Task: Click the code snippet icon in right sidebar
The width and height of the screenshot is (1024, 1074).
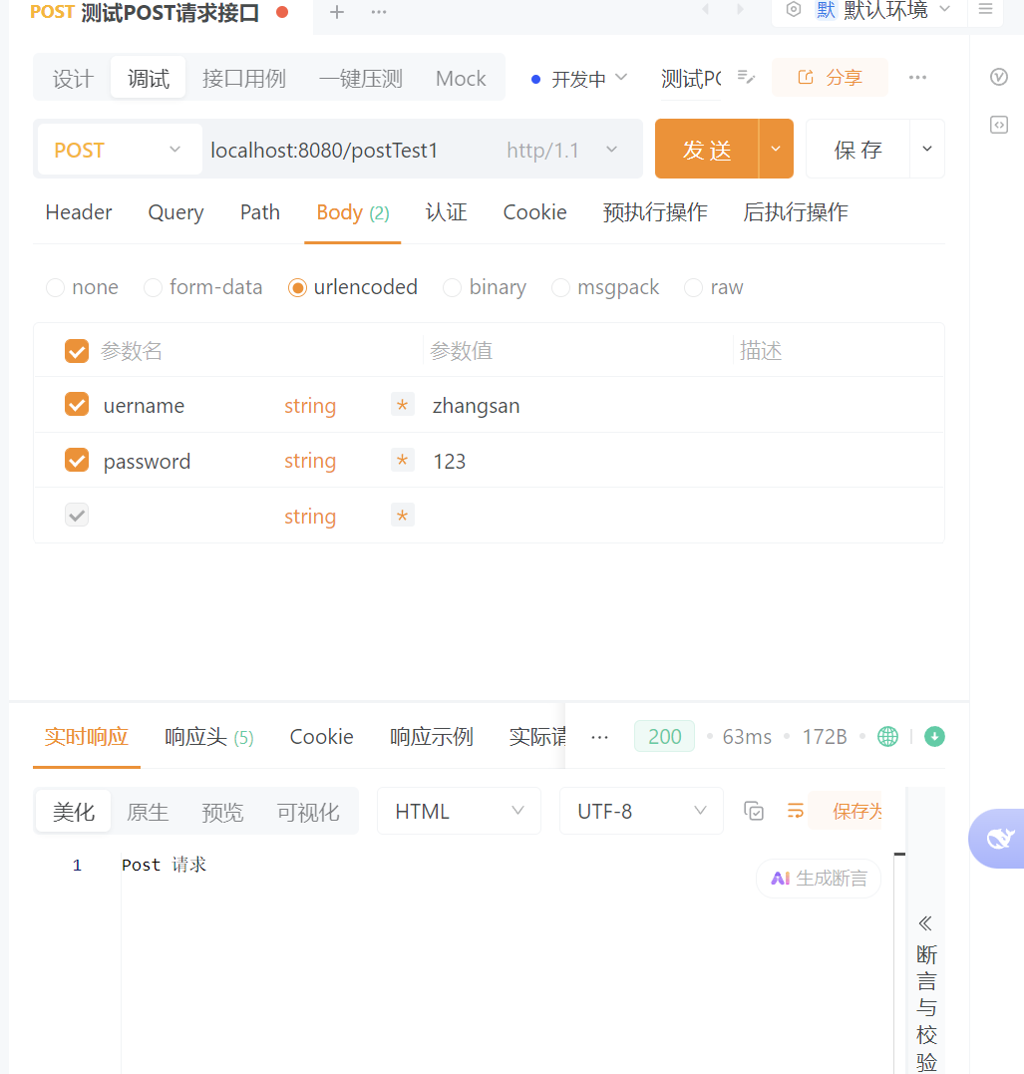Action: 999,125
